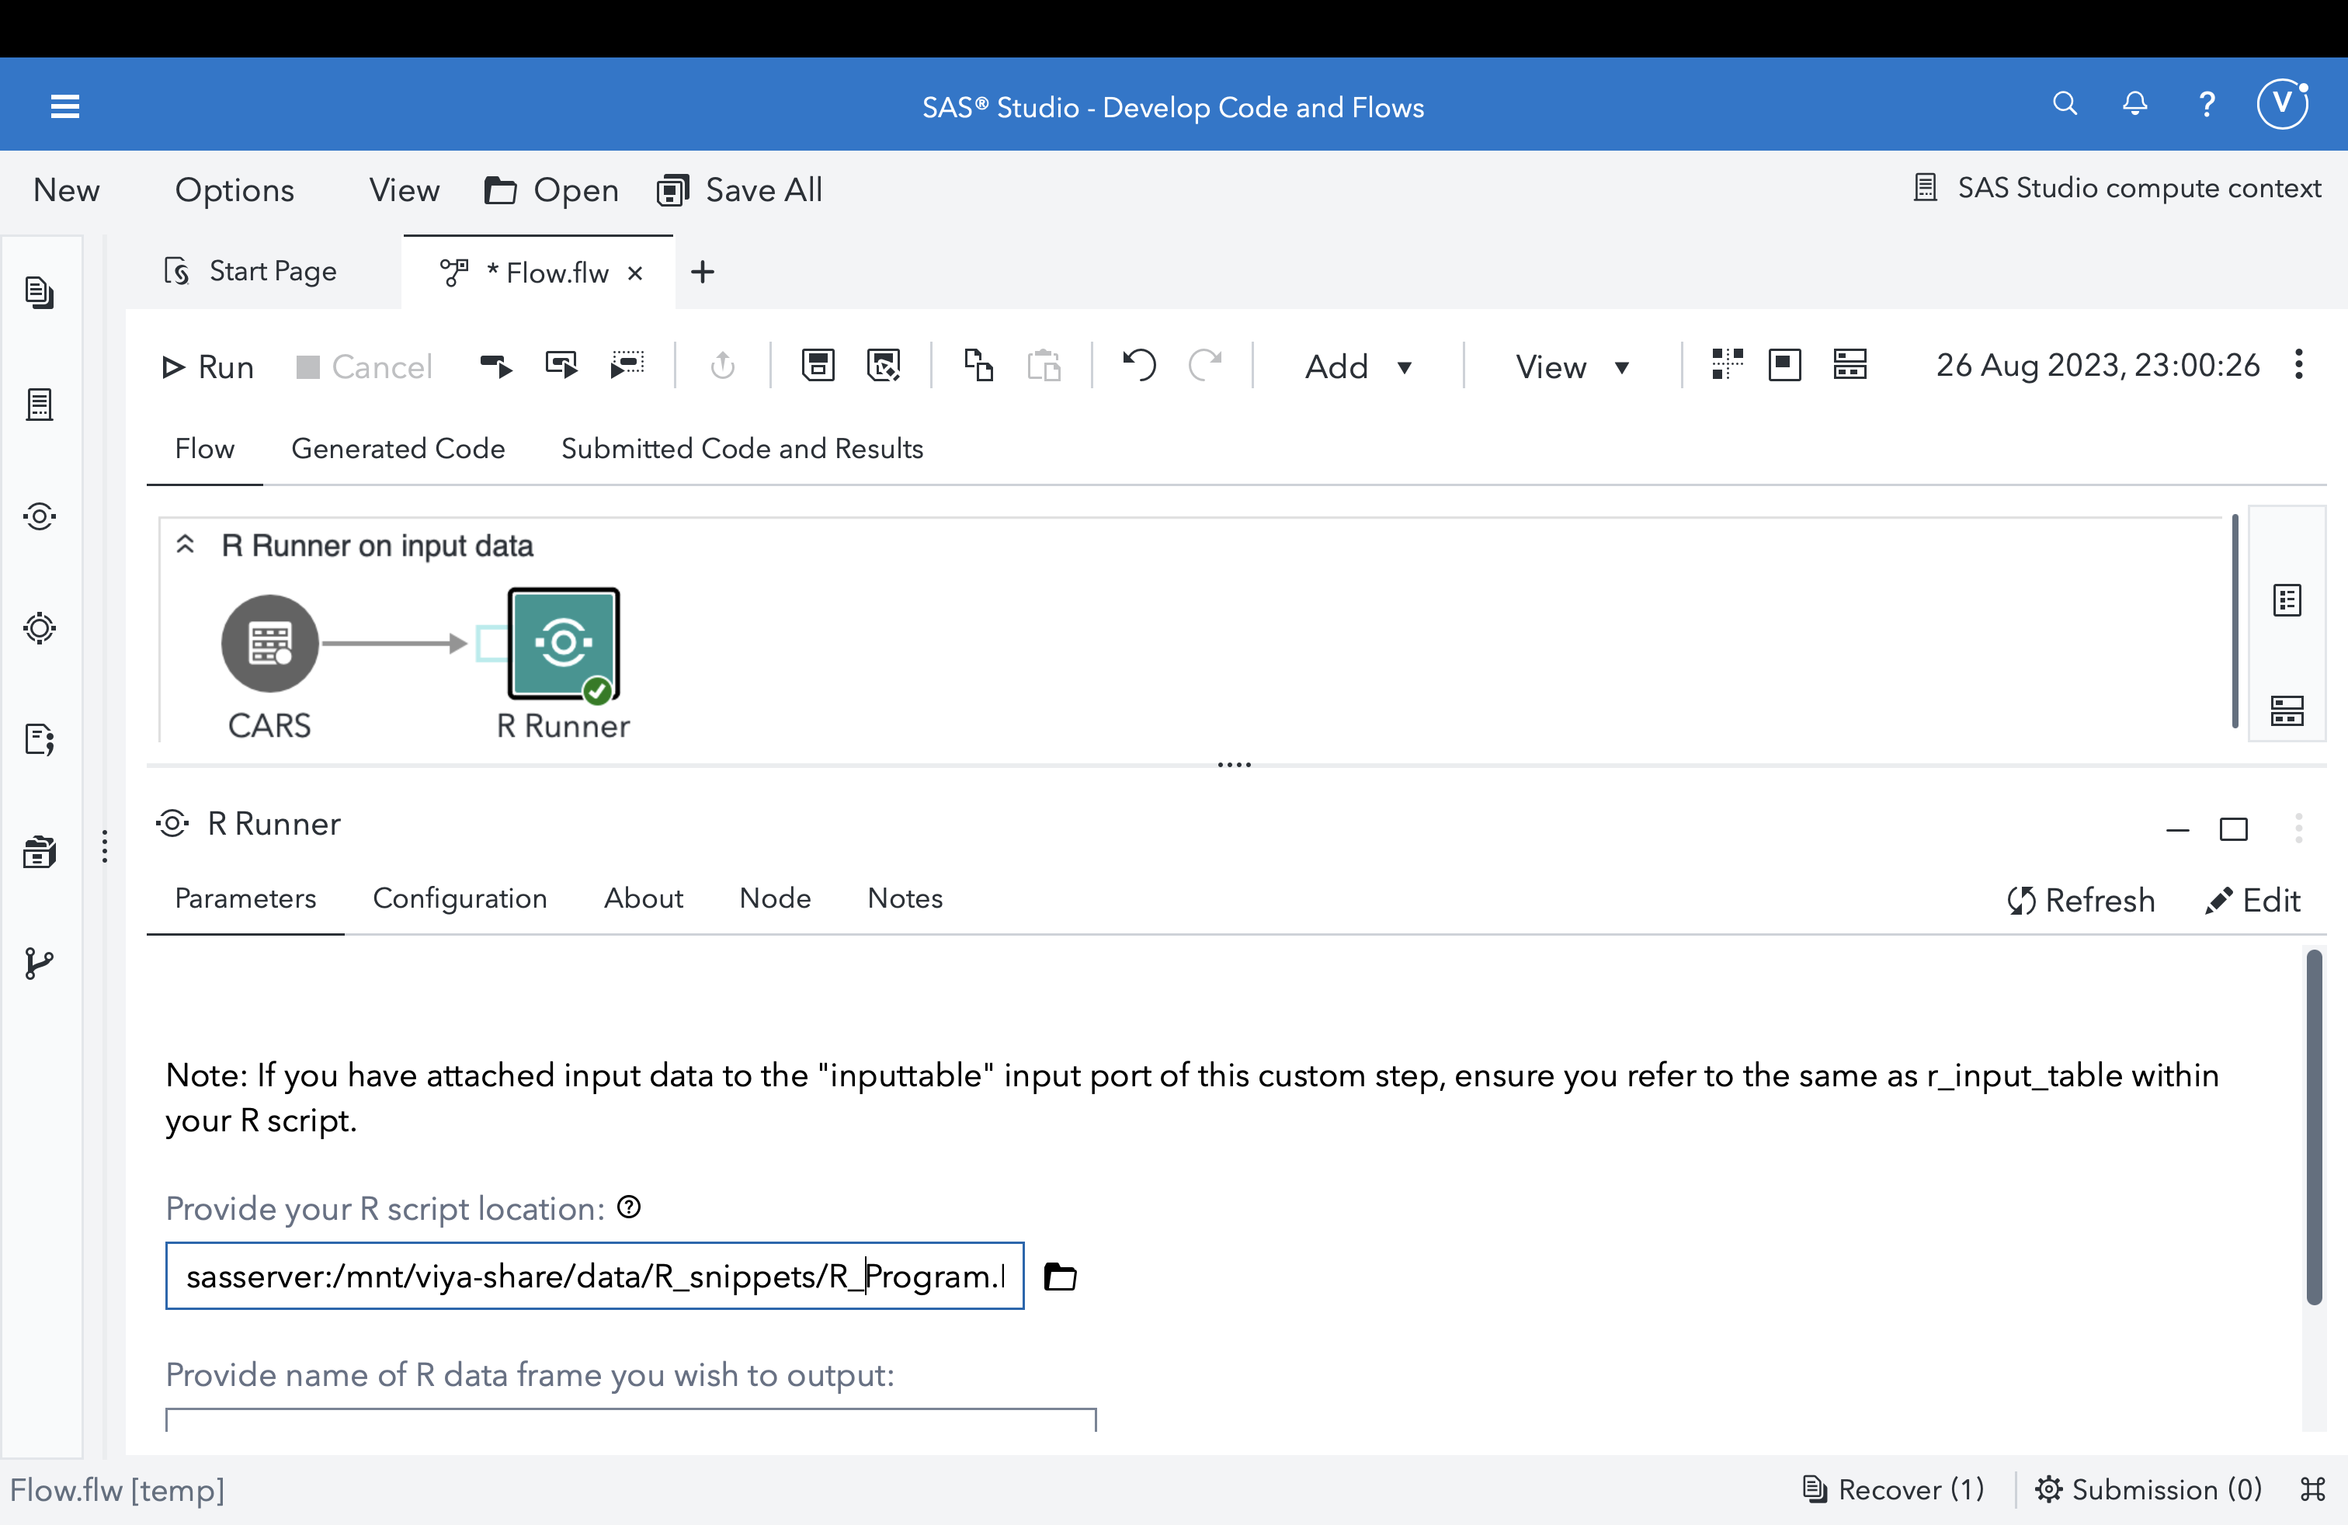Open the hamburger applications menu
2348x1525 pixels.
[x=65, y=106]
